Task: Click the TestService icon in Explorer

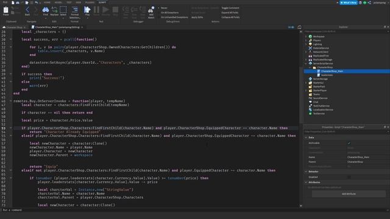Action: coord(310,114)
